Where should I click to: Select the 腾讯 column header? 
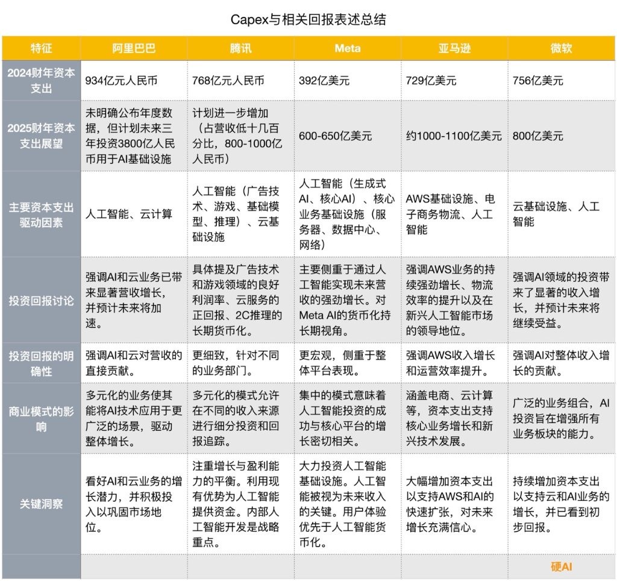pos(241,48)
